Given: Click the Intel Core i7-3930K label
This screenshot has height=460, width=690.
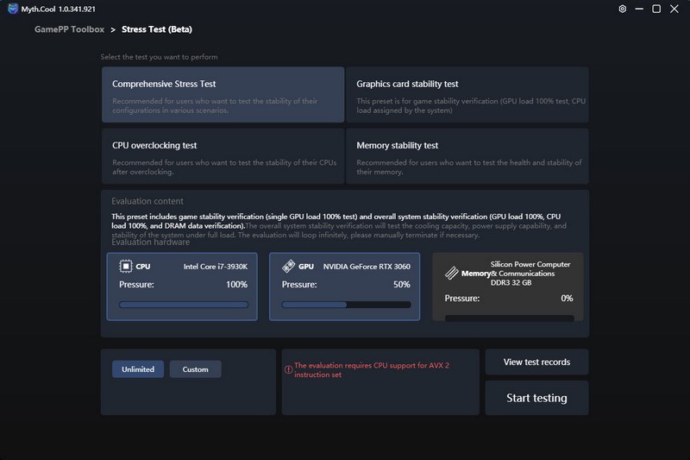Looking at the screenshot, I should 216,267.
